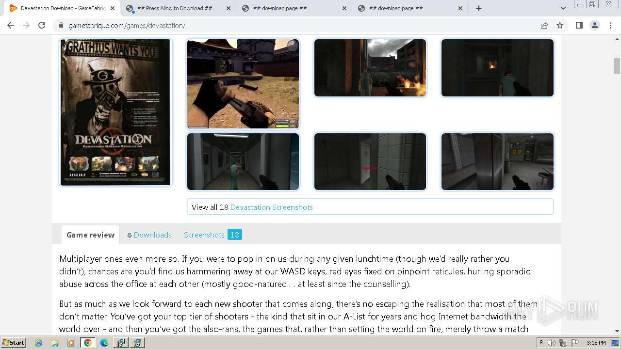Click the page scrollbar down arrow

617,331
